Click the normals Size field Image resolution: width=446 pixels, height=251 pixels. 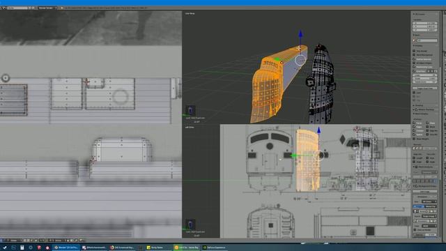click(x=430, y=149)
